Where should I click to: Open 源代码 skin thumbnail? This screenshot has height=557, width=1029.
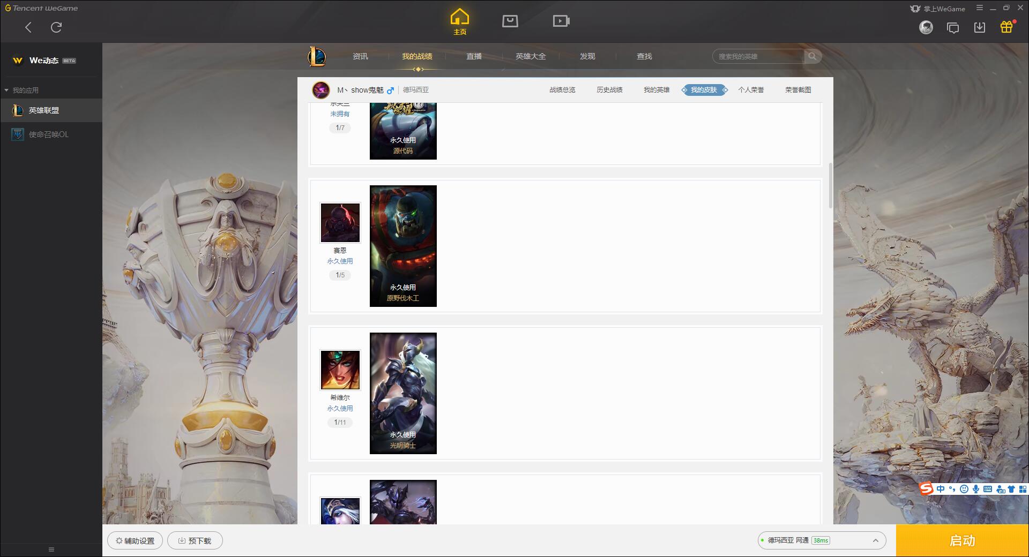tap(403, 131)
